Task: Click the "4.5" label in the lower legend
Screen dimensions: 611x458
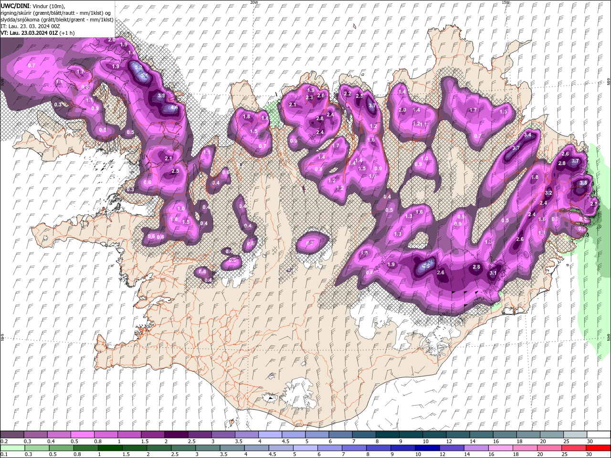Action: click(x=273, y=455)
